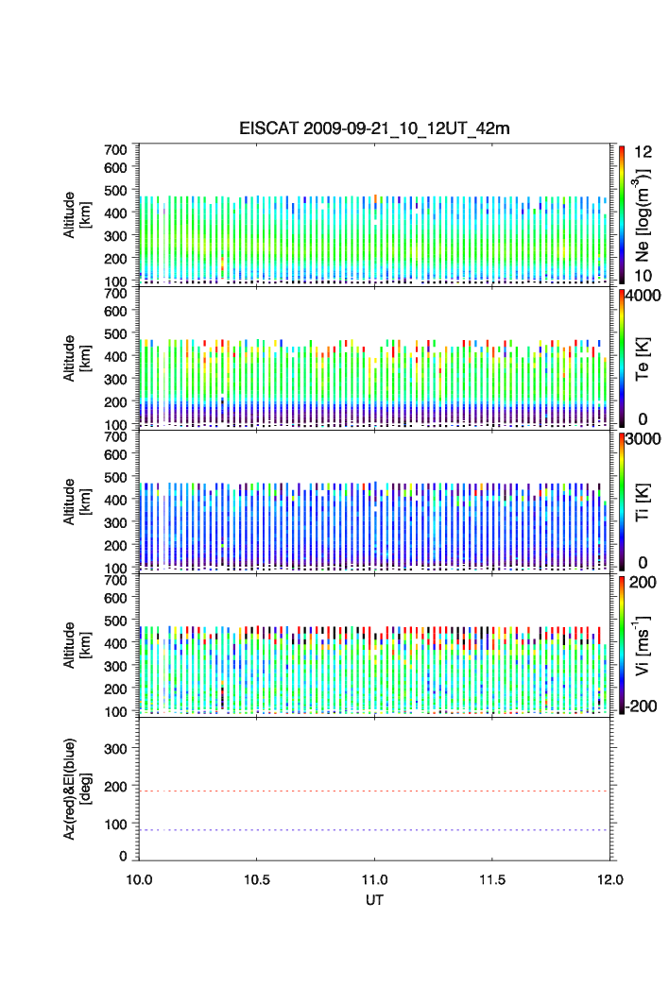The image size is (669, 1004).
Task: Click the UT x-axis label
Action: click(x=374, y=900)
